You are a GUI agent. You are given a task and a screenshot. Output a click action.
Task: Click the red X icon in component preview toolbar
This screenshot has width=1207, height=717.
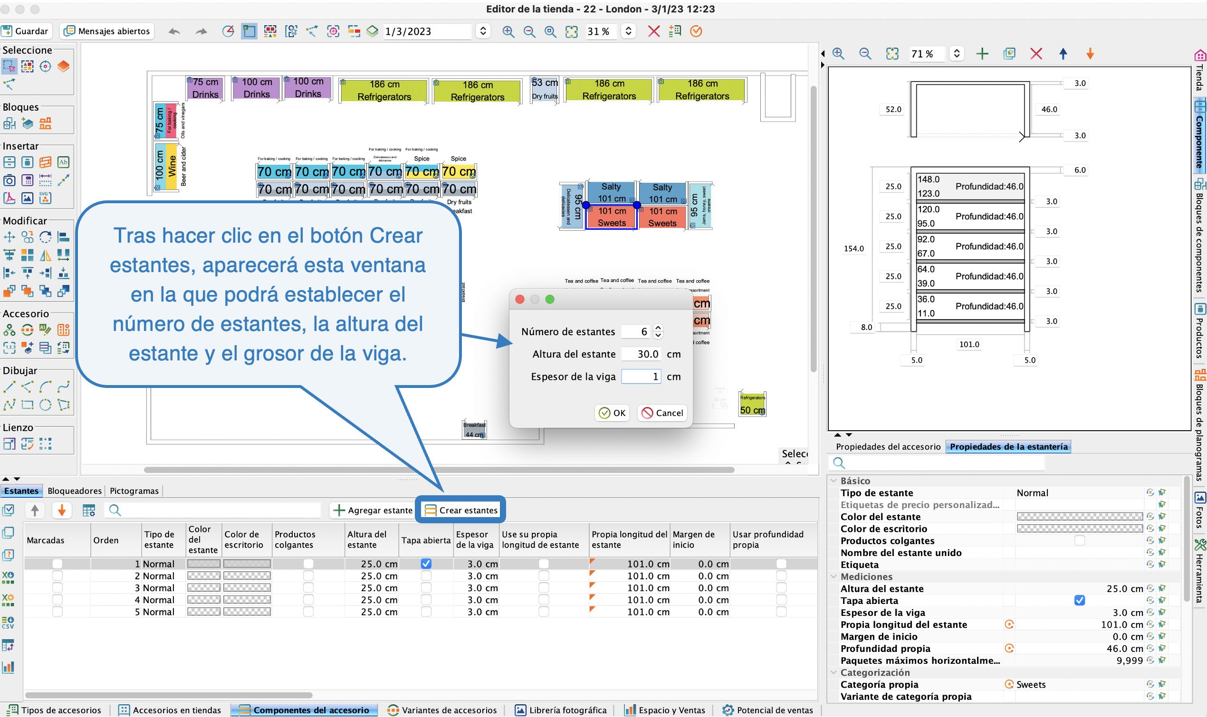click(1036, 54)
